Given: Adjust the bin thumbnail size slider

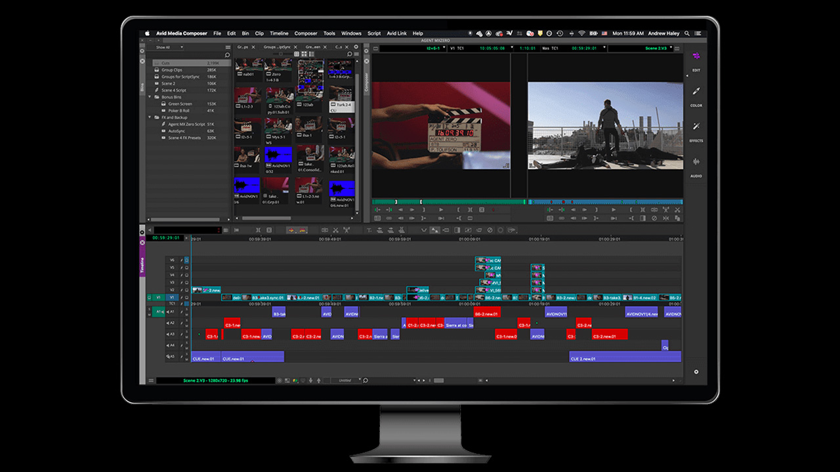Looking at the screenshot, I should [x=281, y=54].
